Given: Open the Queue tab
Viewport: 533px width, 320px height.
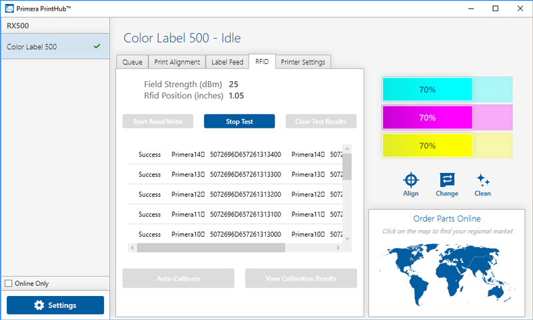Looking at the screenshot, I should (132, 62).
